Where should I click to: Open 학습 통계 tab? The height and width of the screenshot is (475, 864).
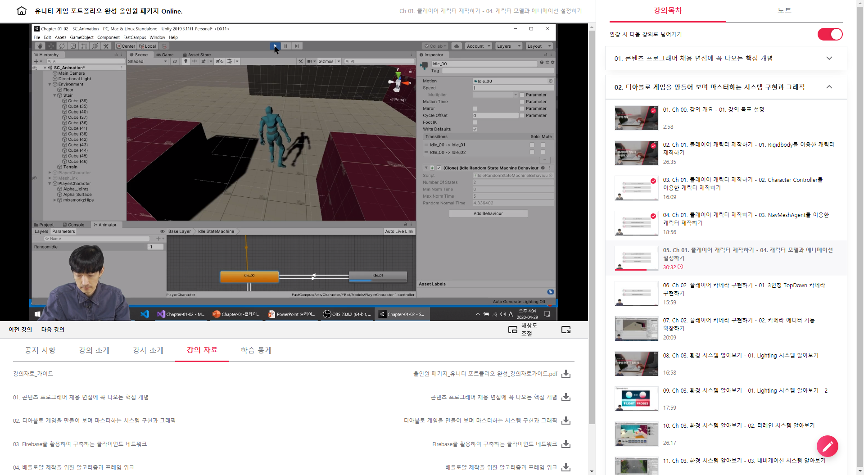coord(256,350)
